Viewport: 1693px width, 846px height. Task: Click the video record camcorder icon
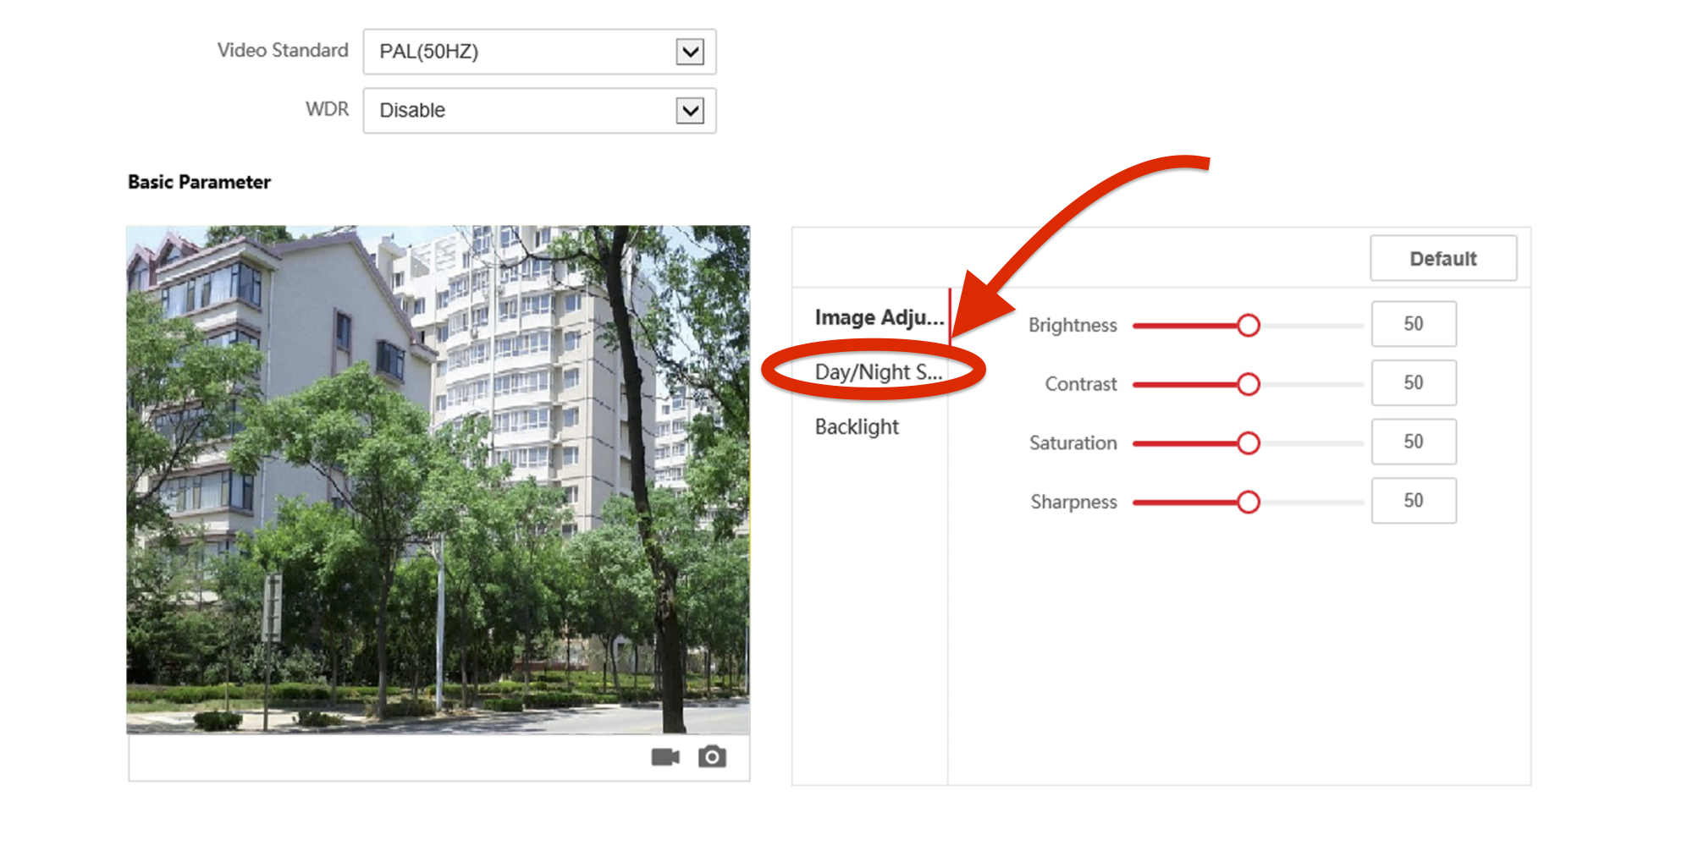pyautogui.click(x=665, y=756)
